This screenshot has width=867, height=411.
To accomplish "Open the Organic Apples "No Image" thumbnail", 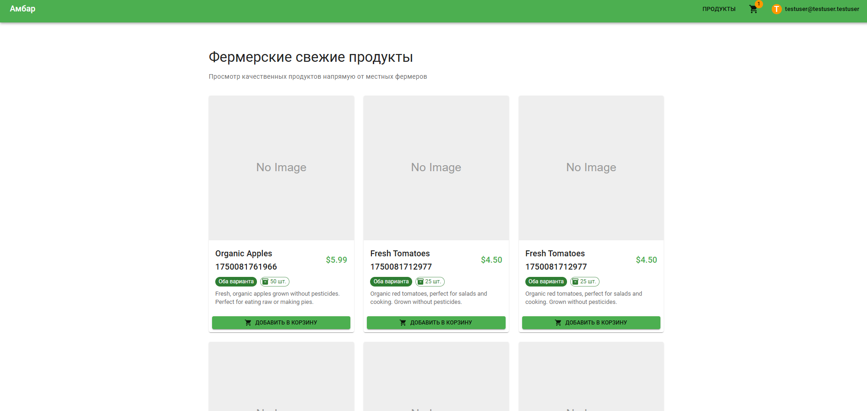I will [281, 168].
